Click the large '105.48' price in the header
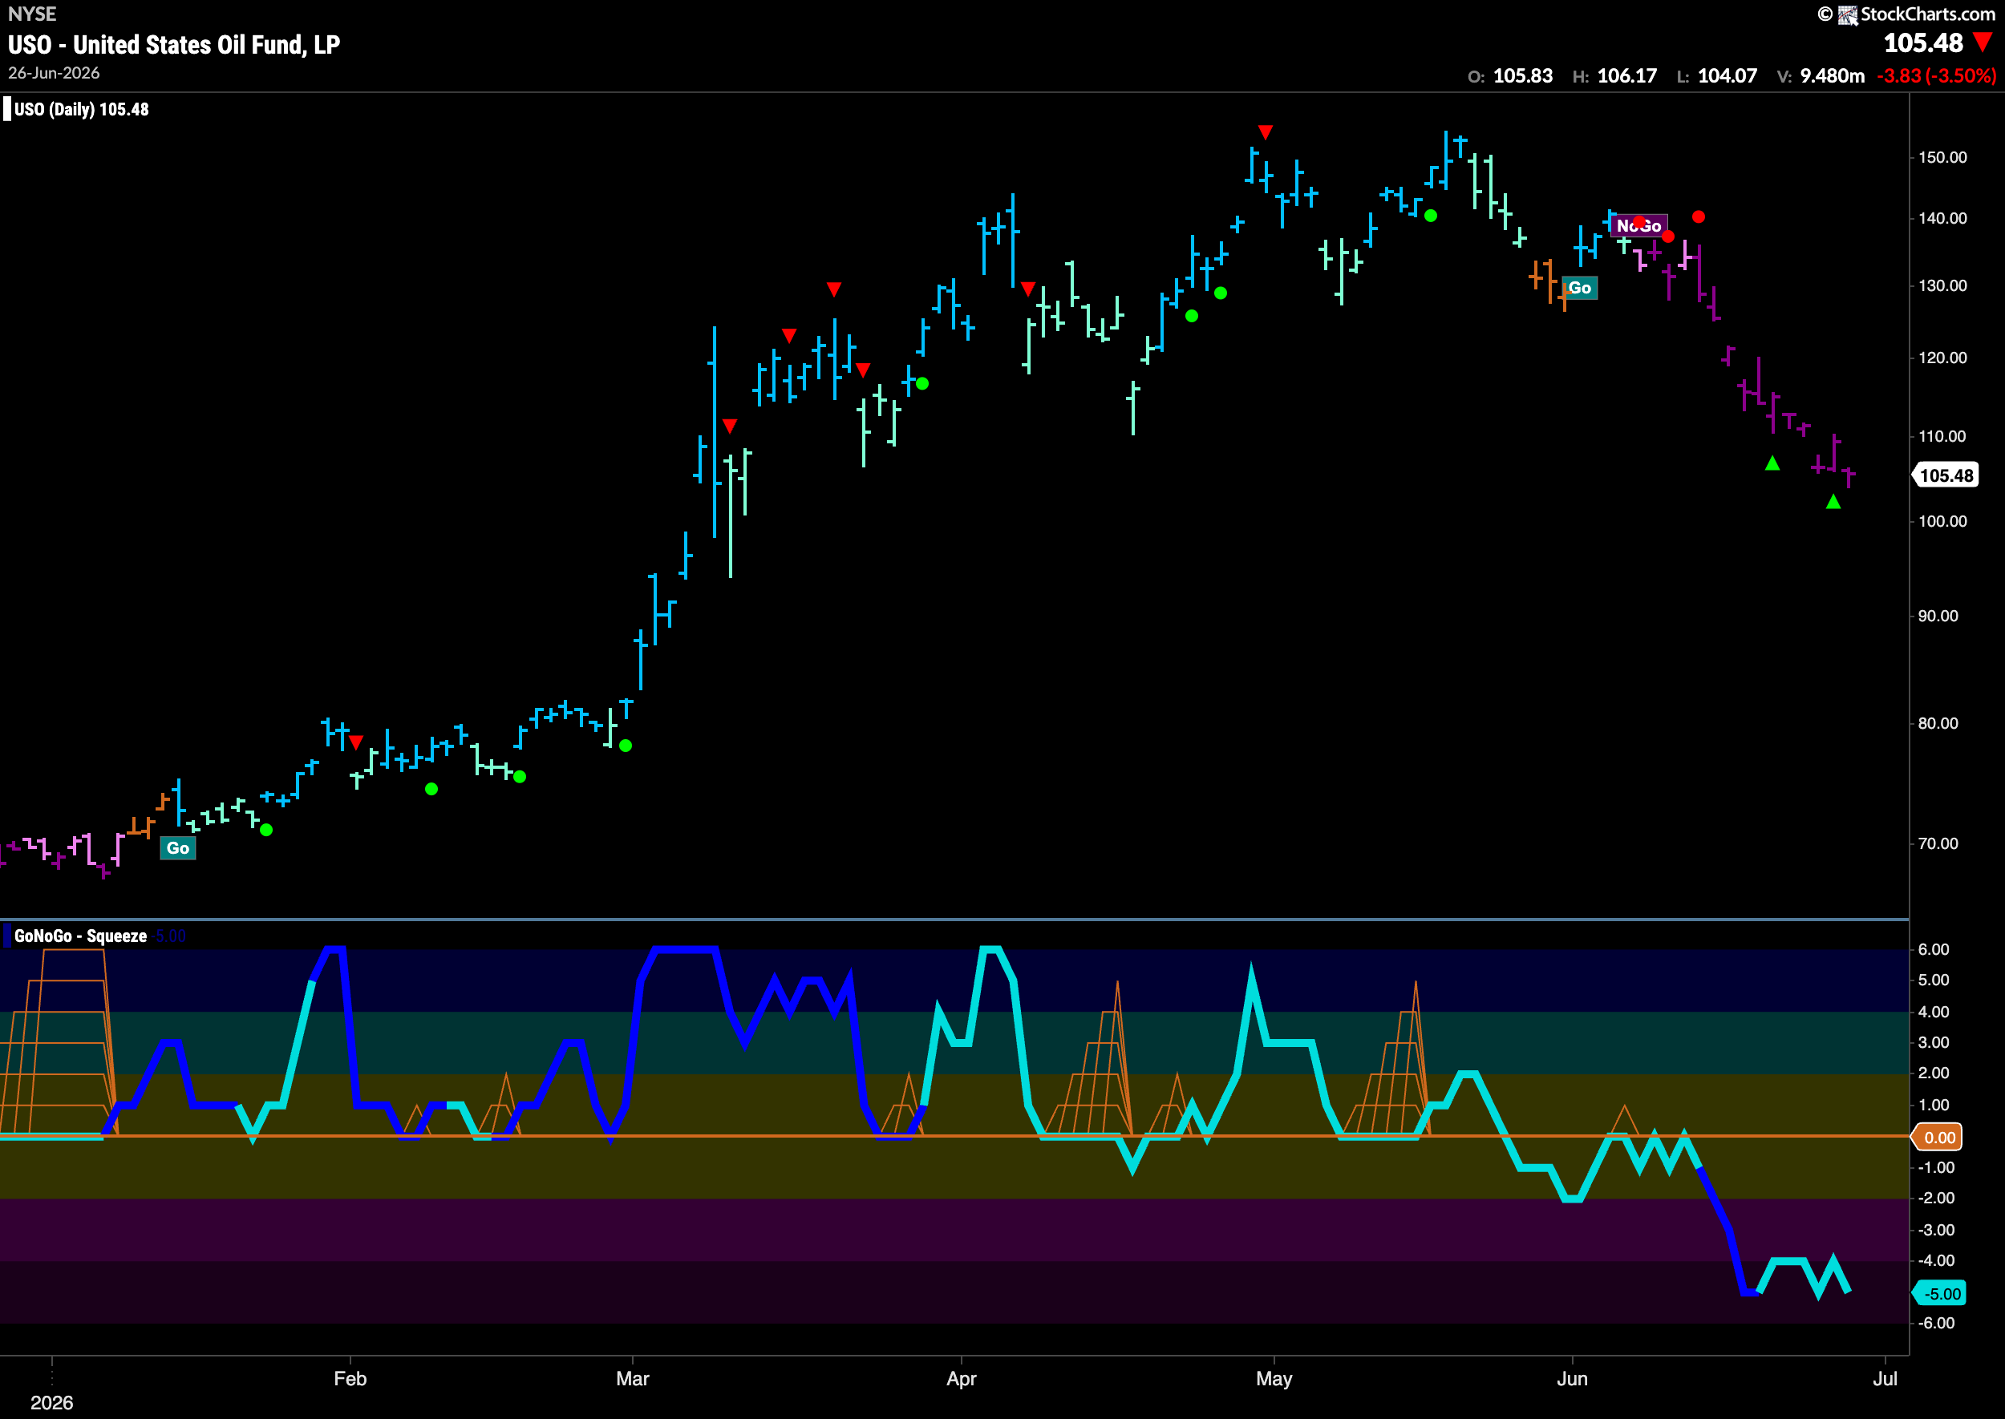The image size is (2005, 1419). pos(1923,42)
